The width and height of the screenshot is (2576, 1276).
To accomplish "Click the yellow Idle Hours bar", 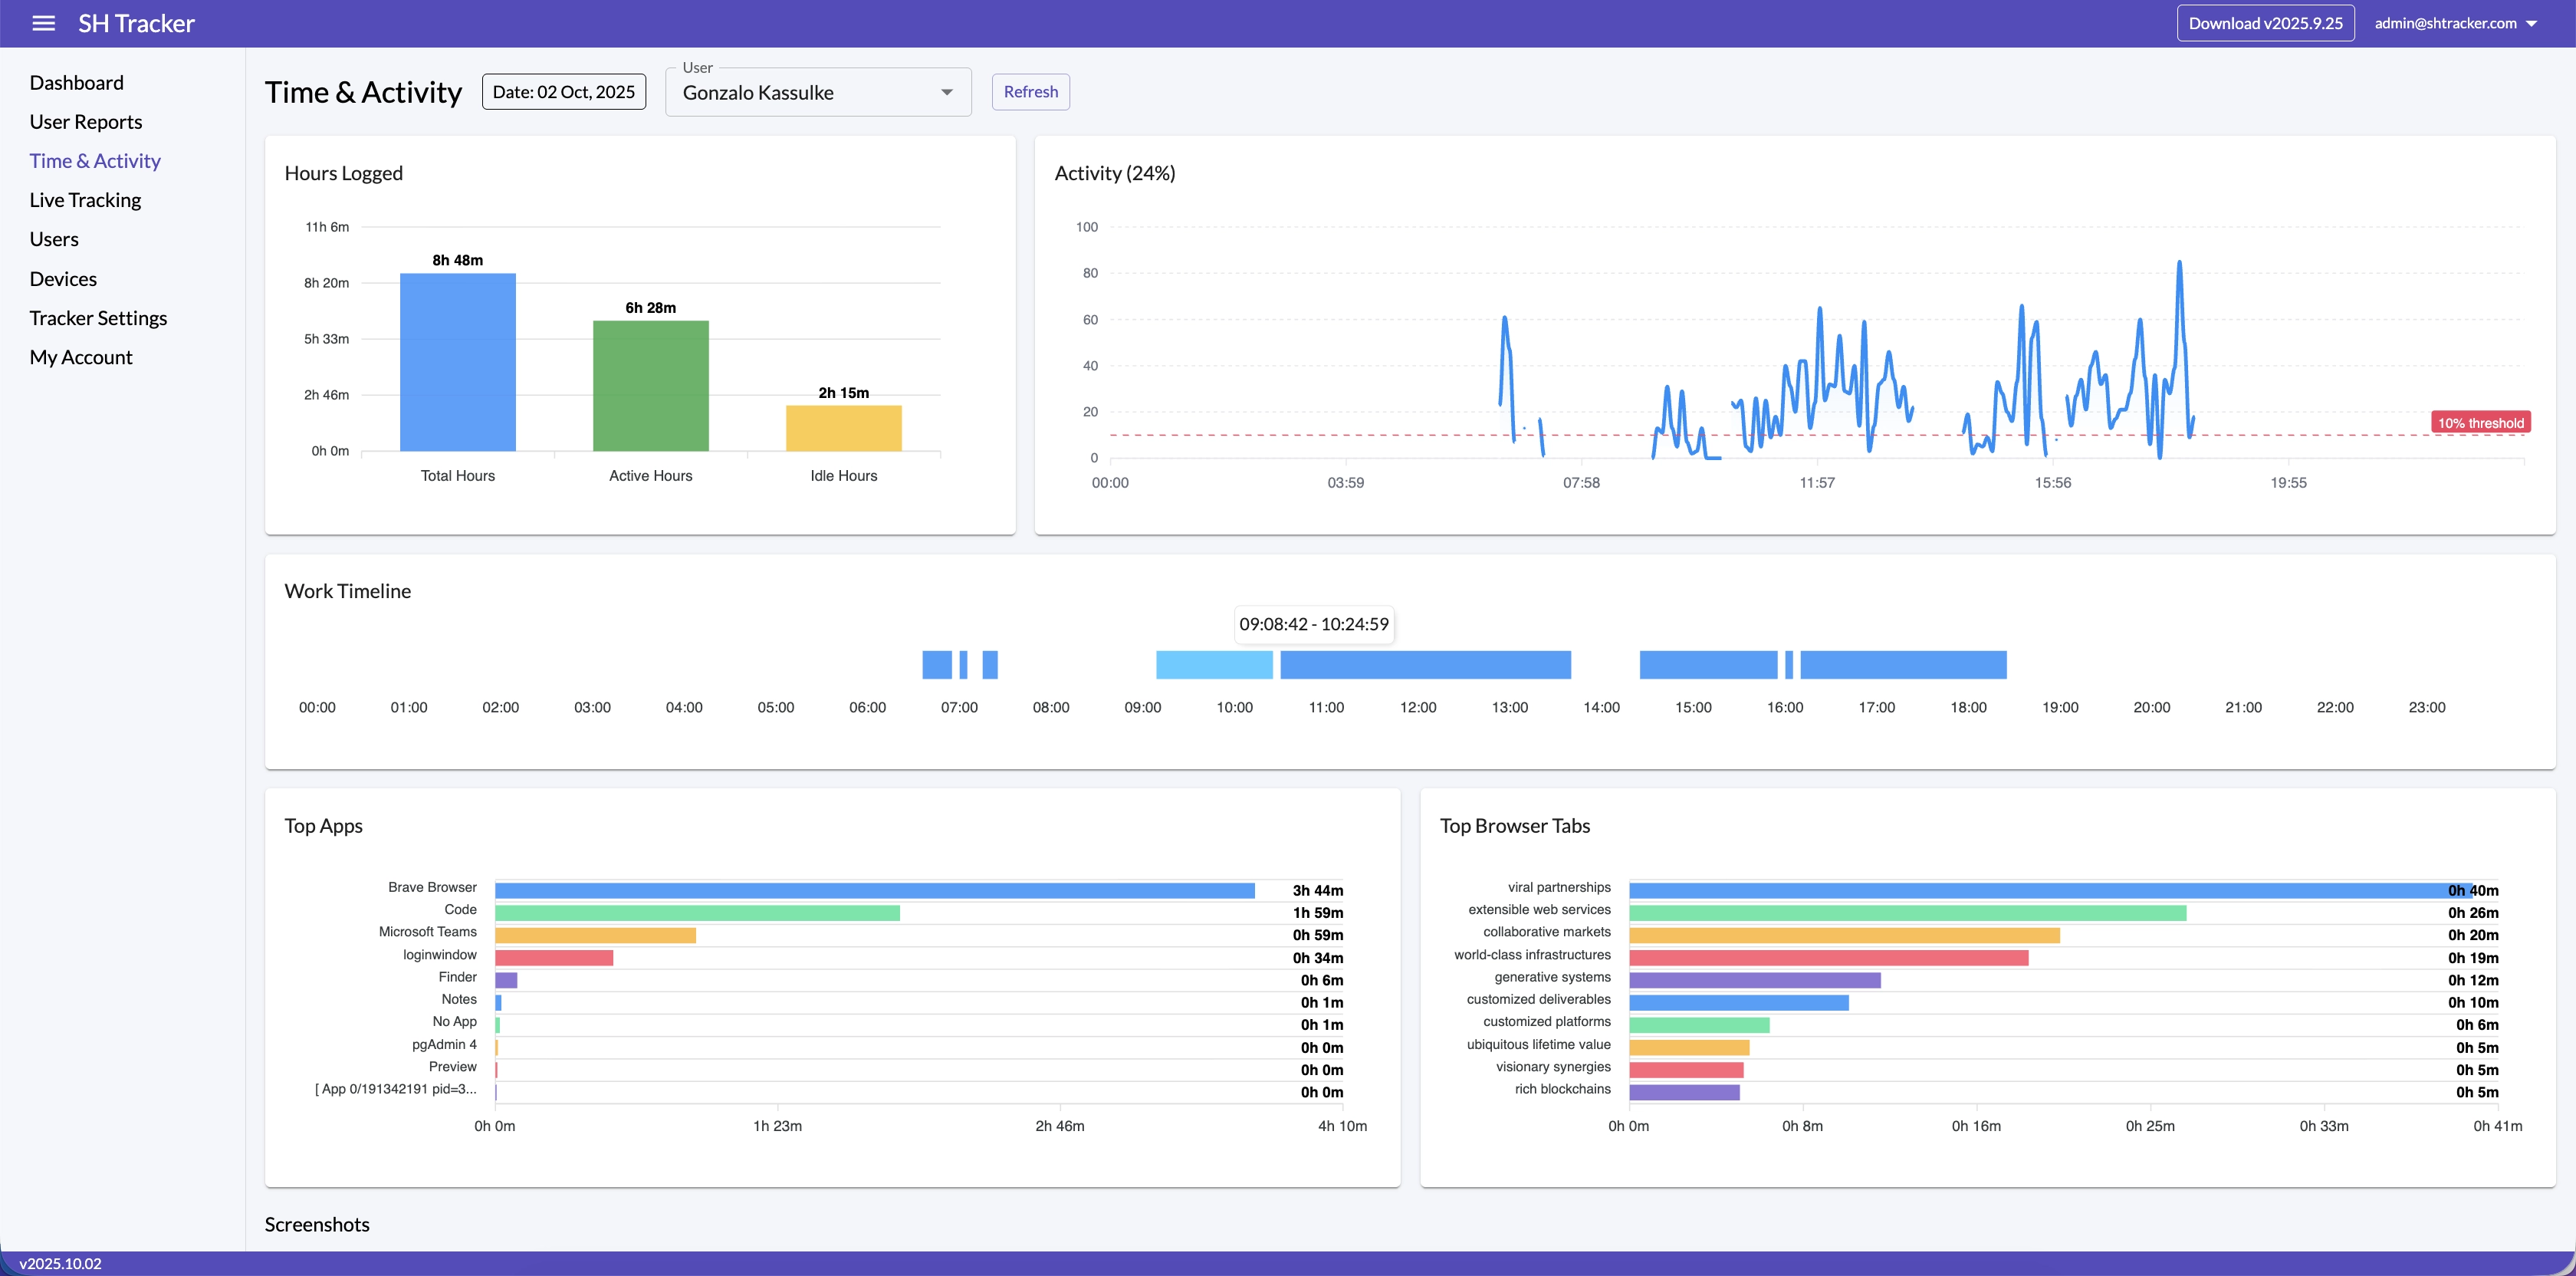I will [843, 428].
